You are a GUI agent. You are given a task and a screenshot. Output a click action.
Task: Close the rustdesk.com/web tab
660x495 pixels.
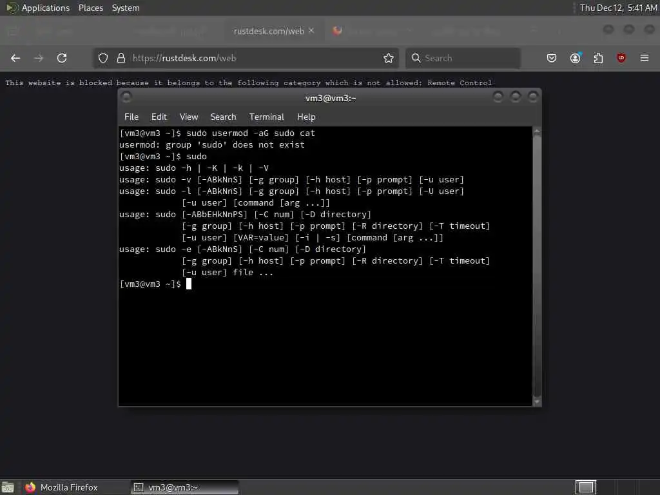tap(311, 31)
